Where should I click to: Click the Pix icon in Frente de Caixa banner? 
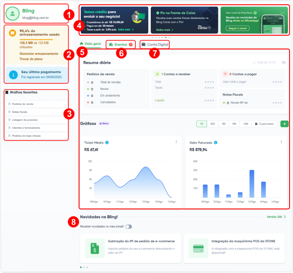158,13
